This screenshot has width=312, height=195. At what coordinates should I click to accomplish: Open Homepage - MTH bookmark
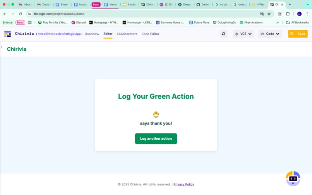(x=103, y=22)
